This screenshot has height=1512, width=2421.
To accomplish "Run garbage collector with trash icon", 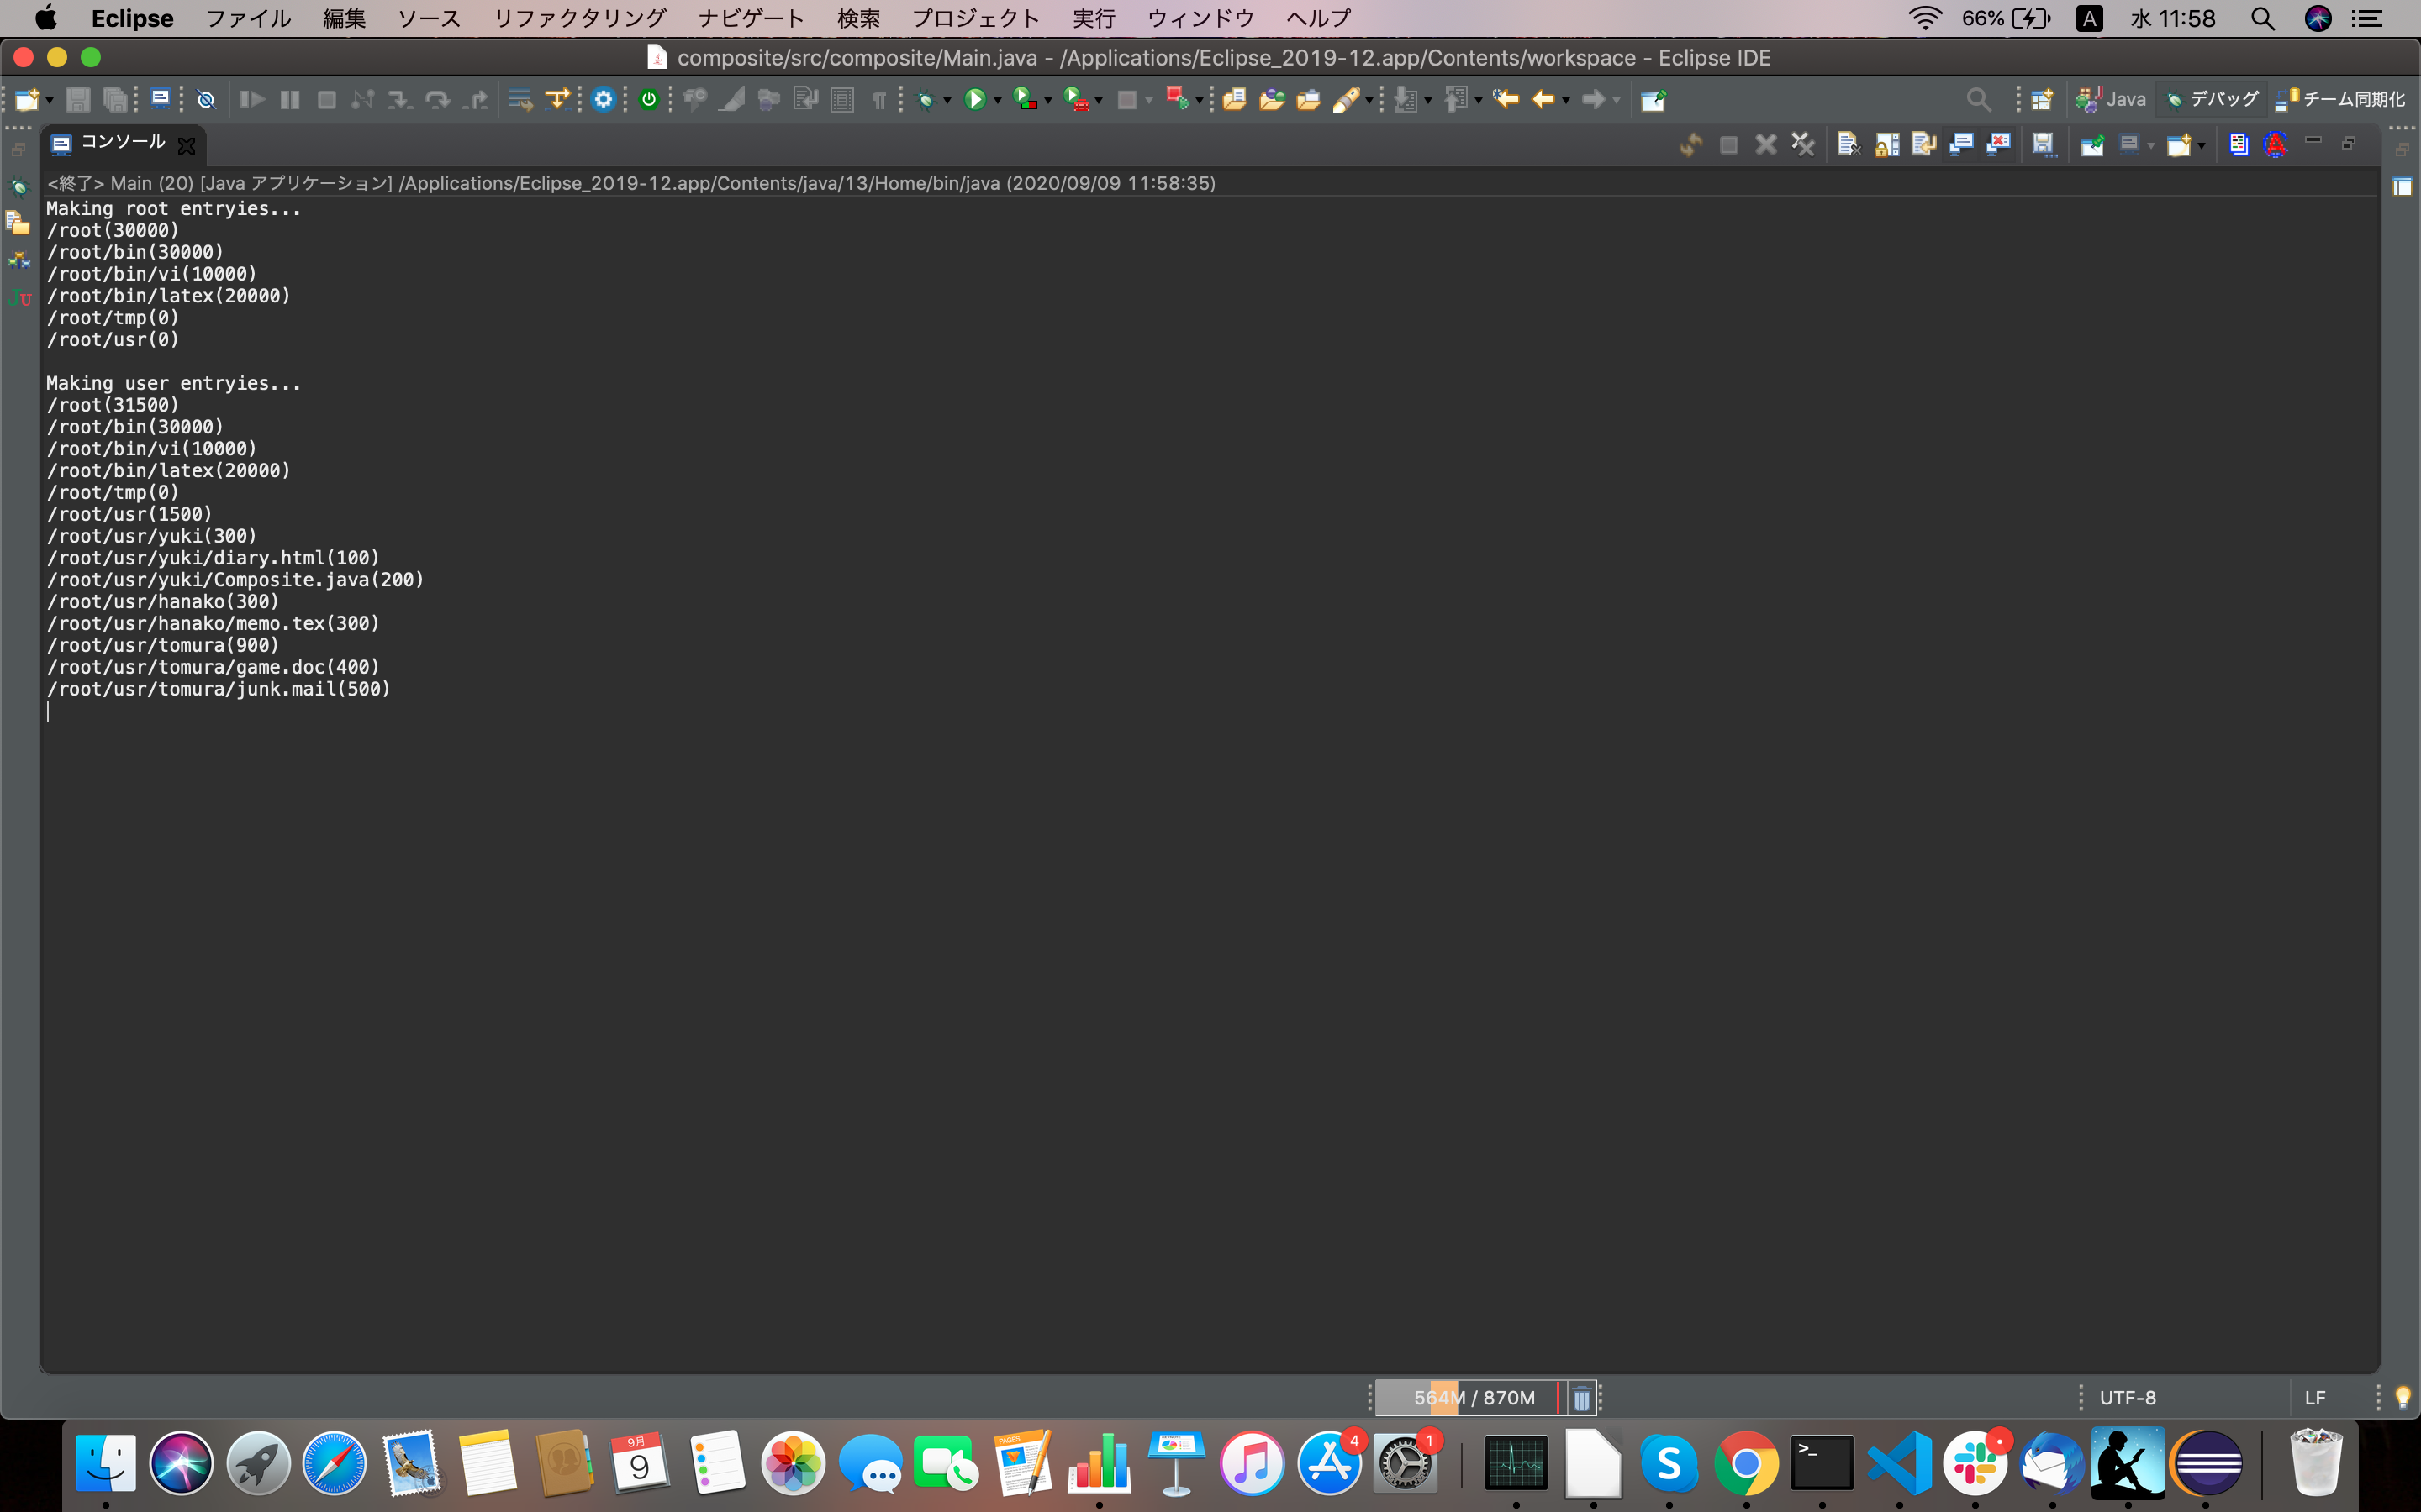I will 1580,1398.
